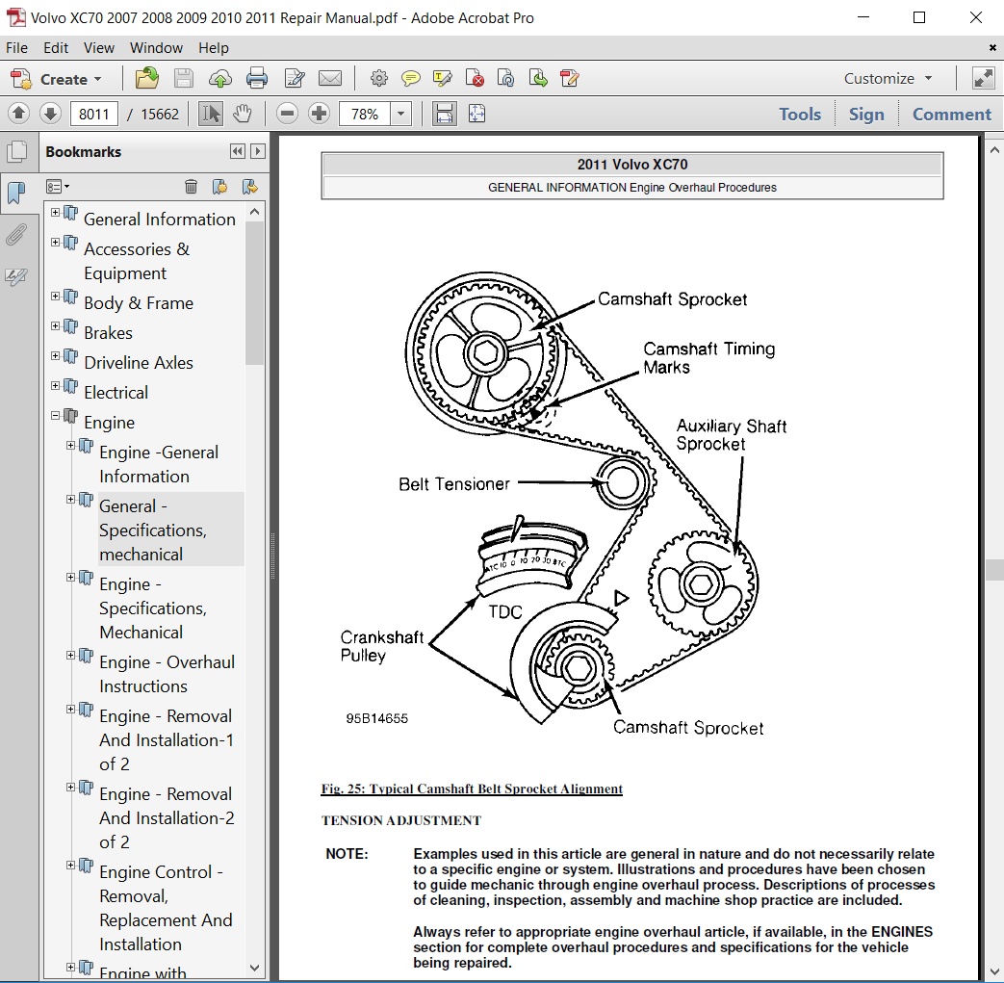Click the expand current bookmark icon

pyautogui.click(x=249, y=187)
